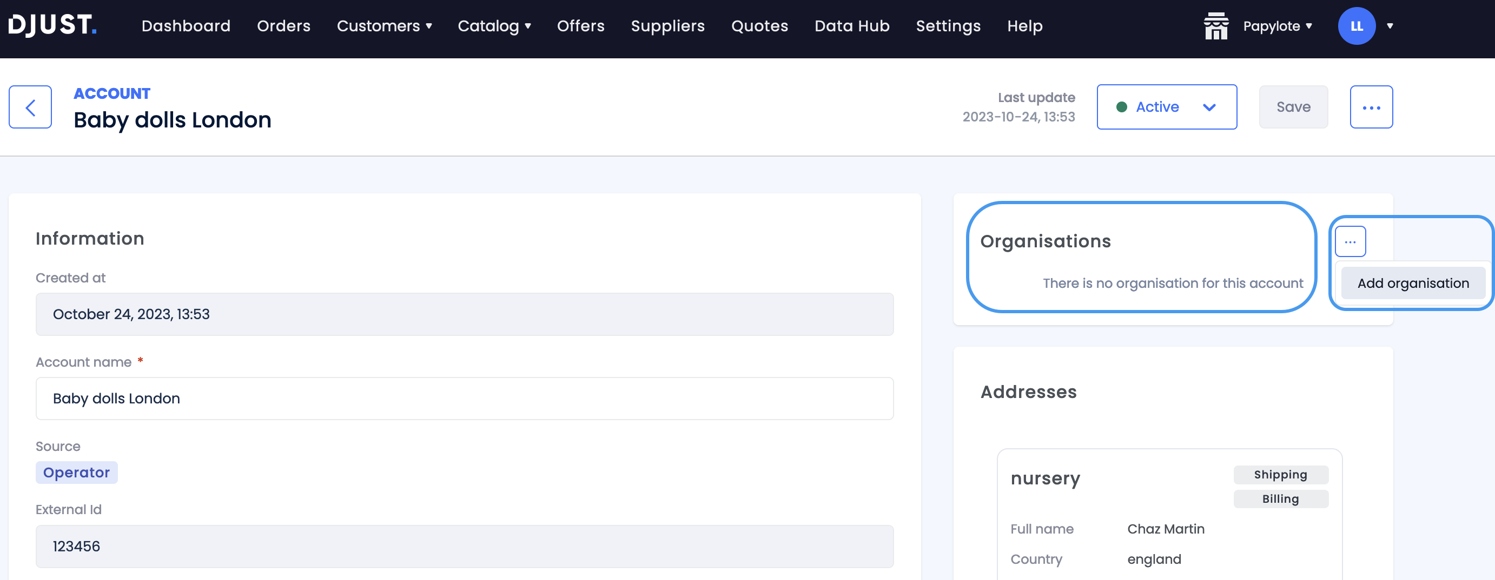
Task: Click the Billing tag on the nursery address
Action: (1281, 498)
